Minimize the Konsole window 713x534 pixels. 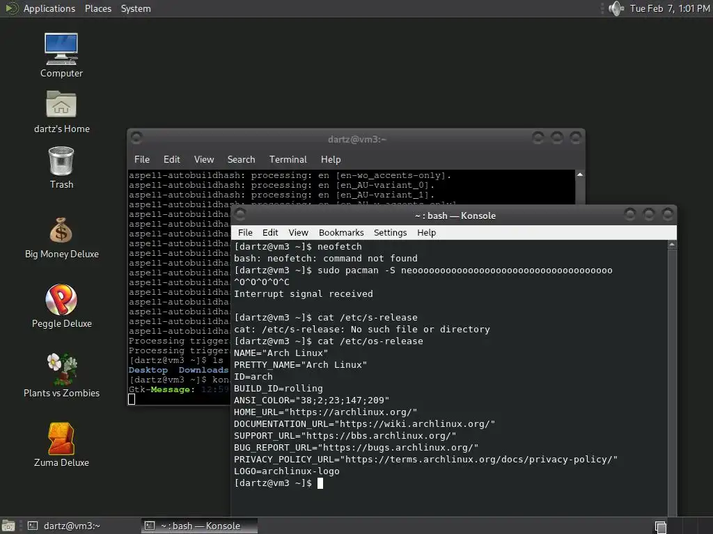coord(629,214)
